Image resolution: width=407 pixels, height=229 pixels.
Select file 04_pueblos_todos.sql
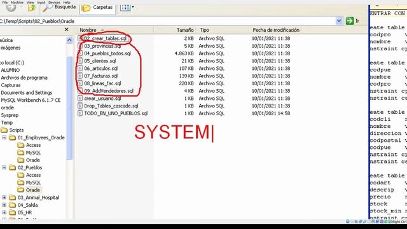pyautogui.click(x=107, y=53)
